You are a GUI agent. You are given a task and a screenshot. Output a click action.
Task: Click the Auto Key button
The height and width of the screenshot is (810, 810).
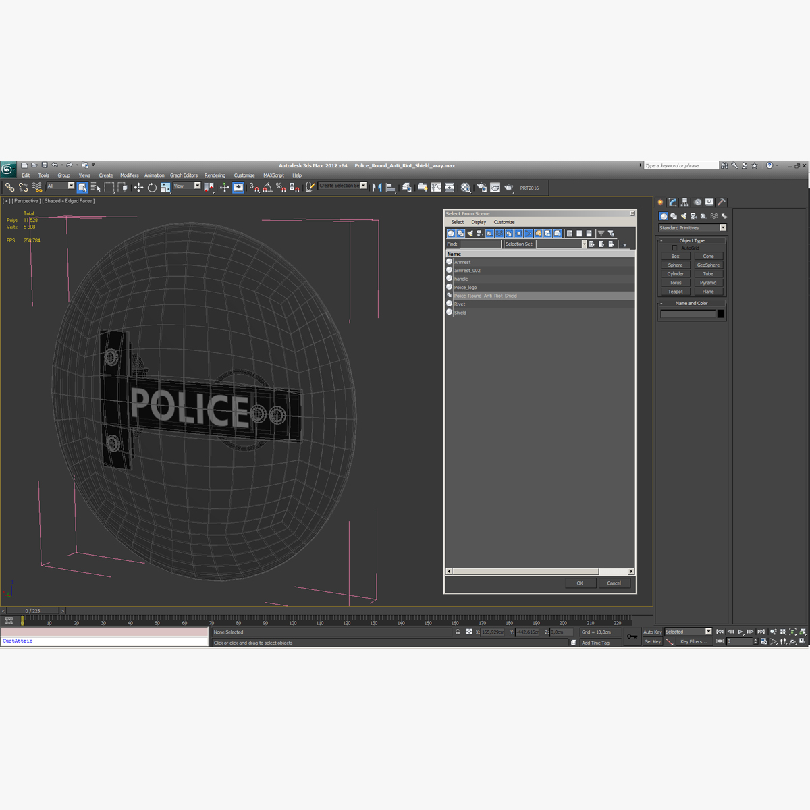tap(652, 632)
